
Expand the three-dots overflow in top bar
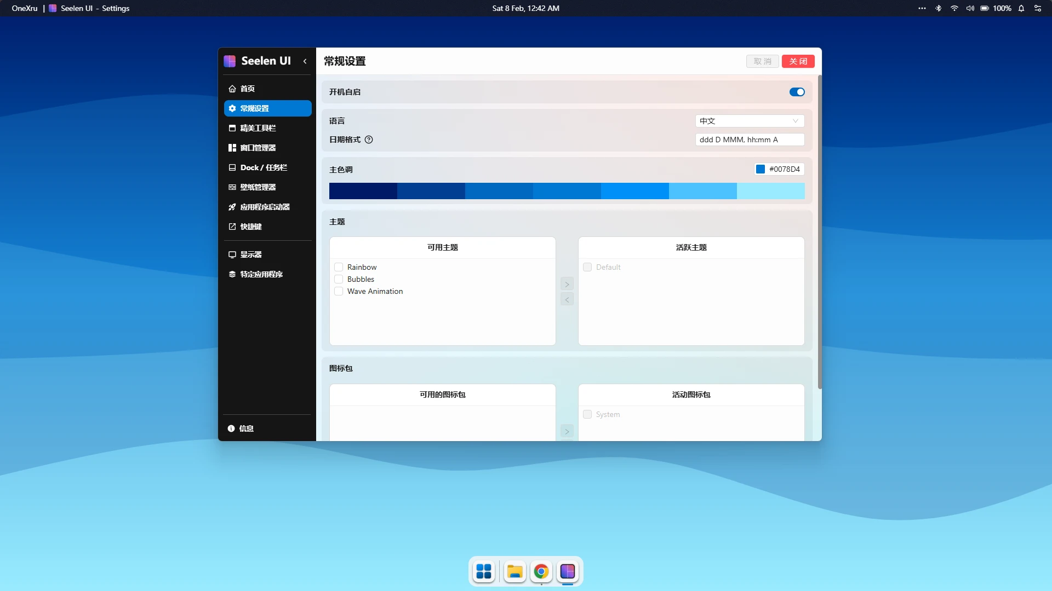click(922, 8)
